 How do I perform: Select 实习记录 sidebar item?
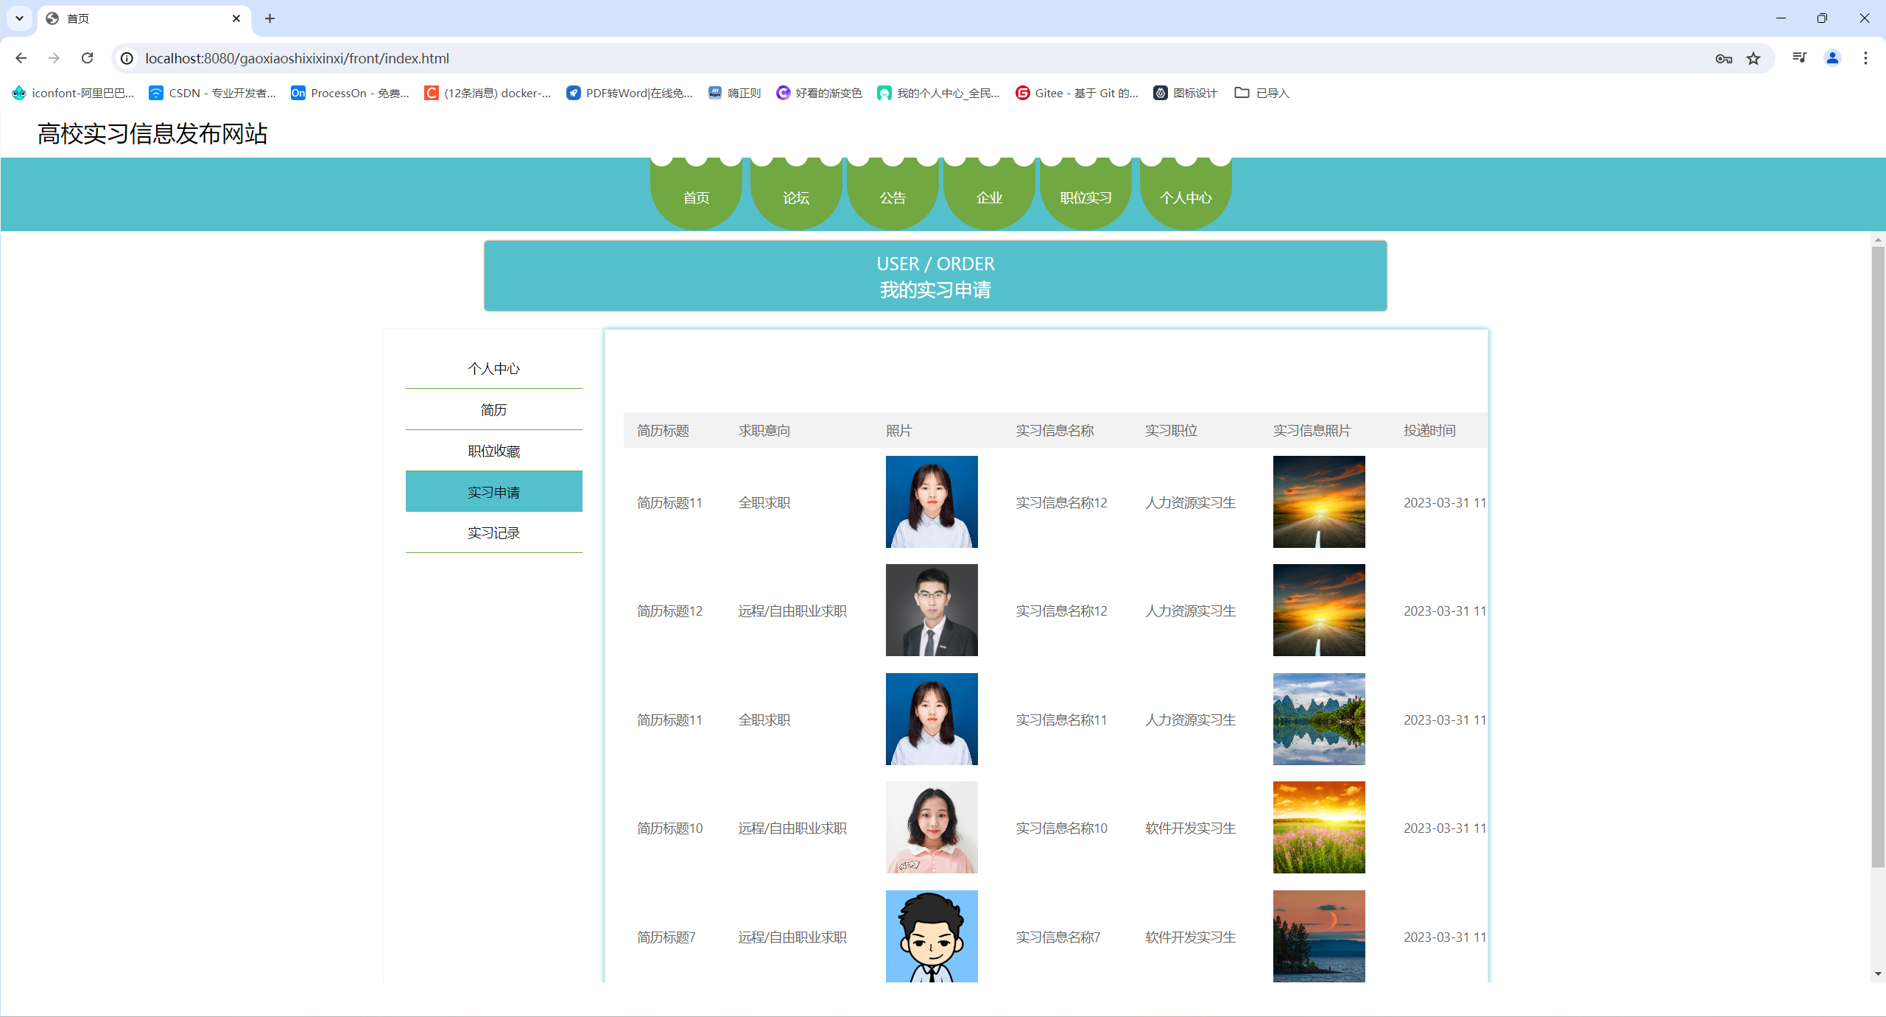point(493,532)
